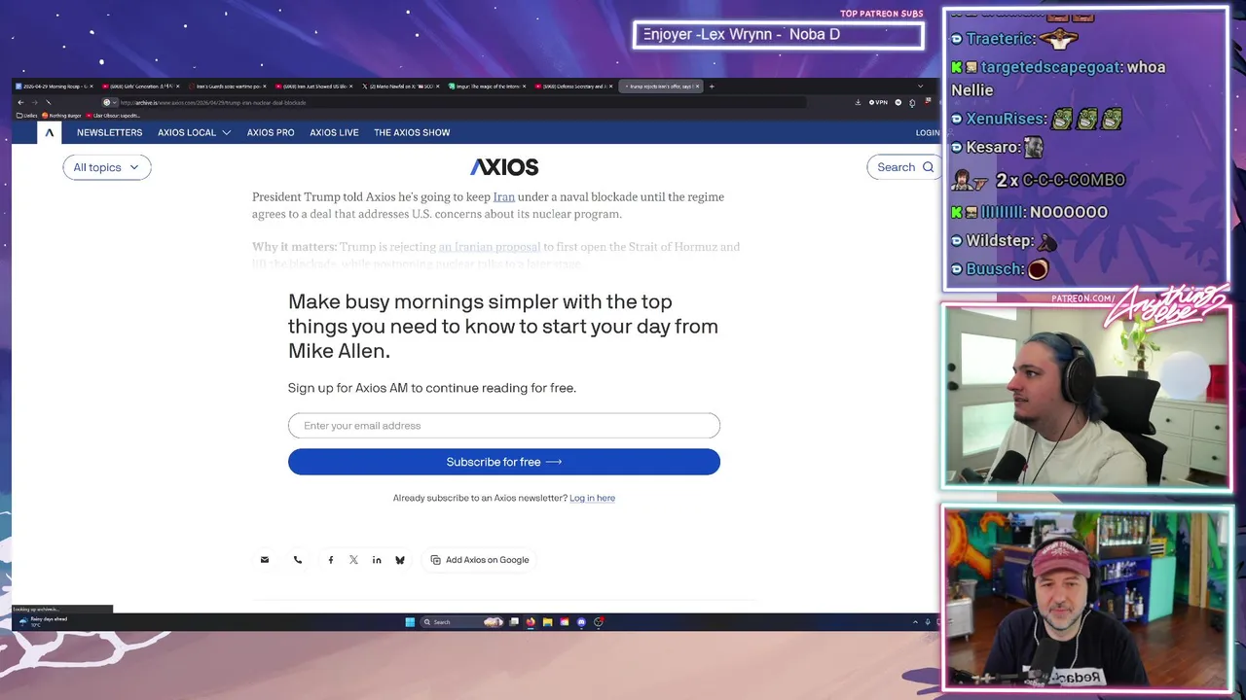Click the browser back arrow
This screenshot has height=700, width=1246.
[x=20, y=102]
